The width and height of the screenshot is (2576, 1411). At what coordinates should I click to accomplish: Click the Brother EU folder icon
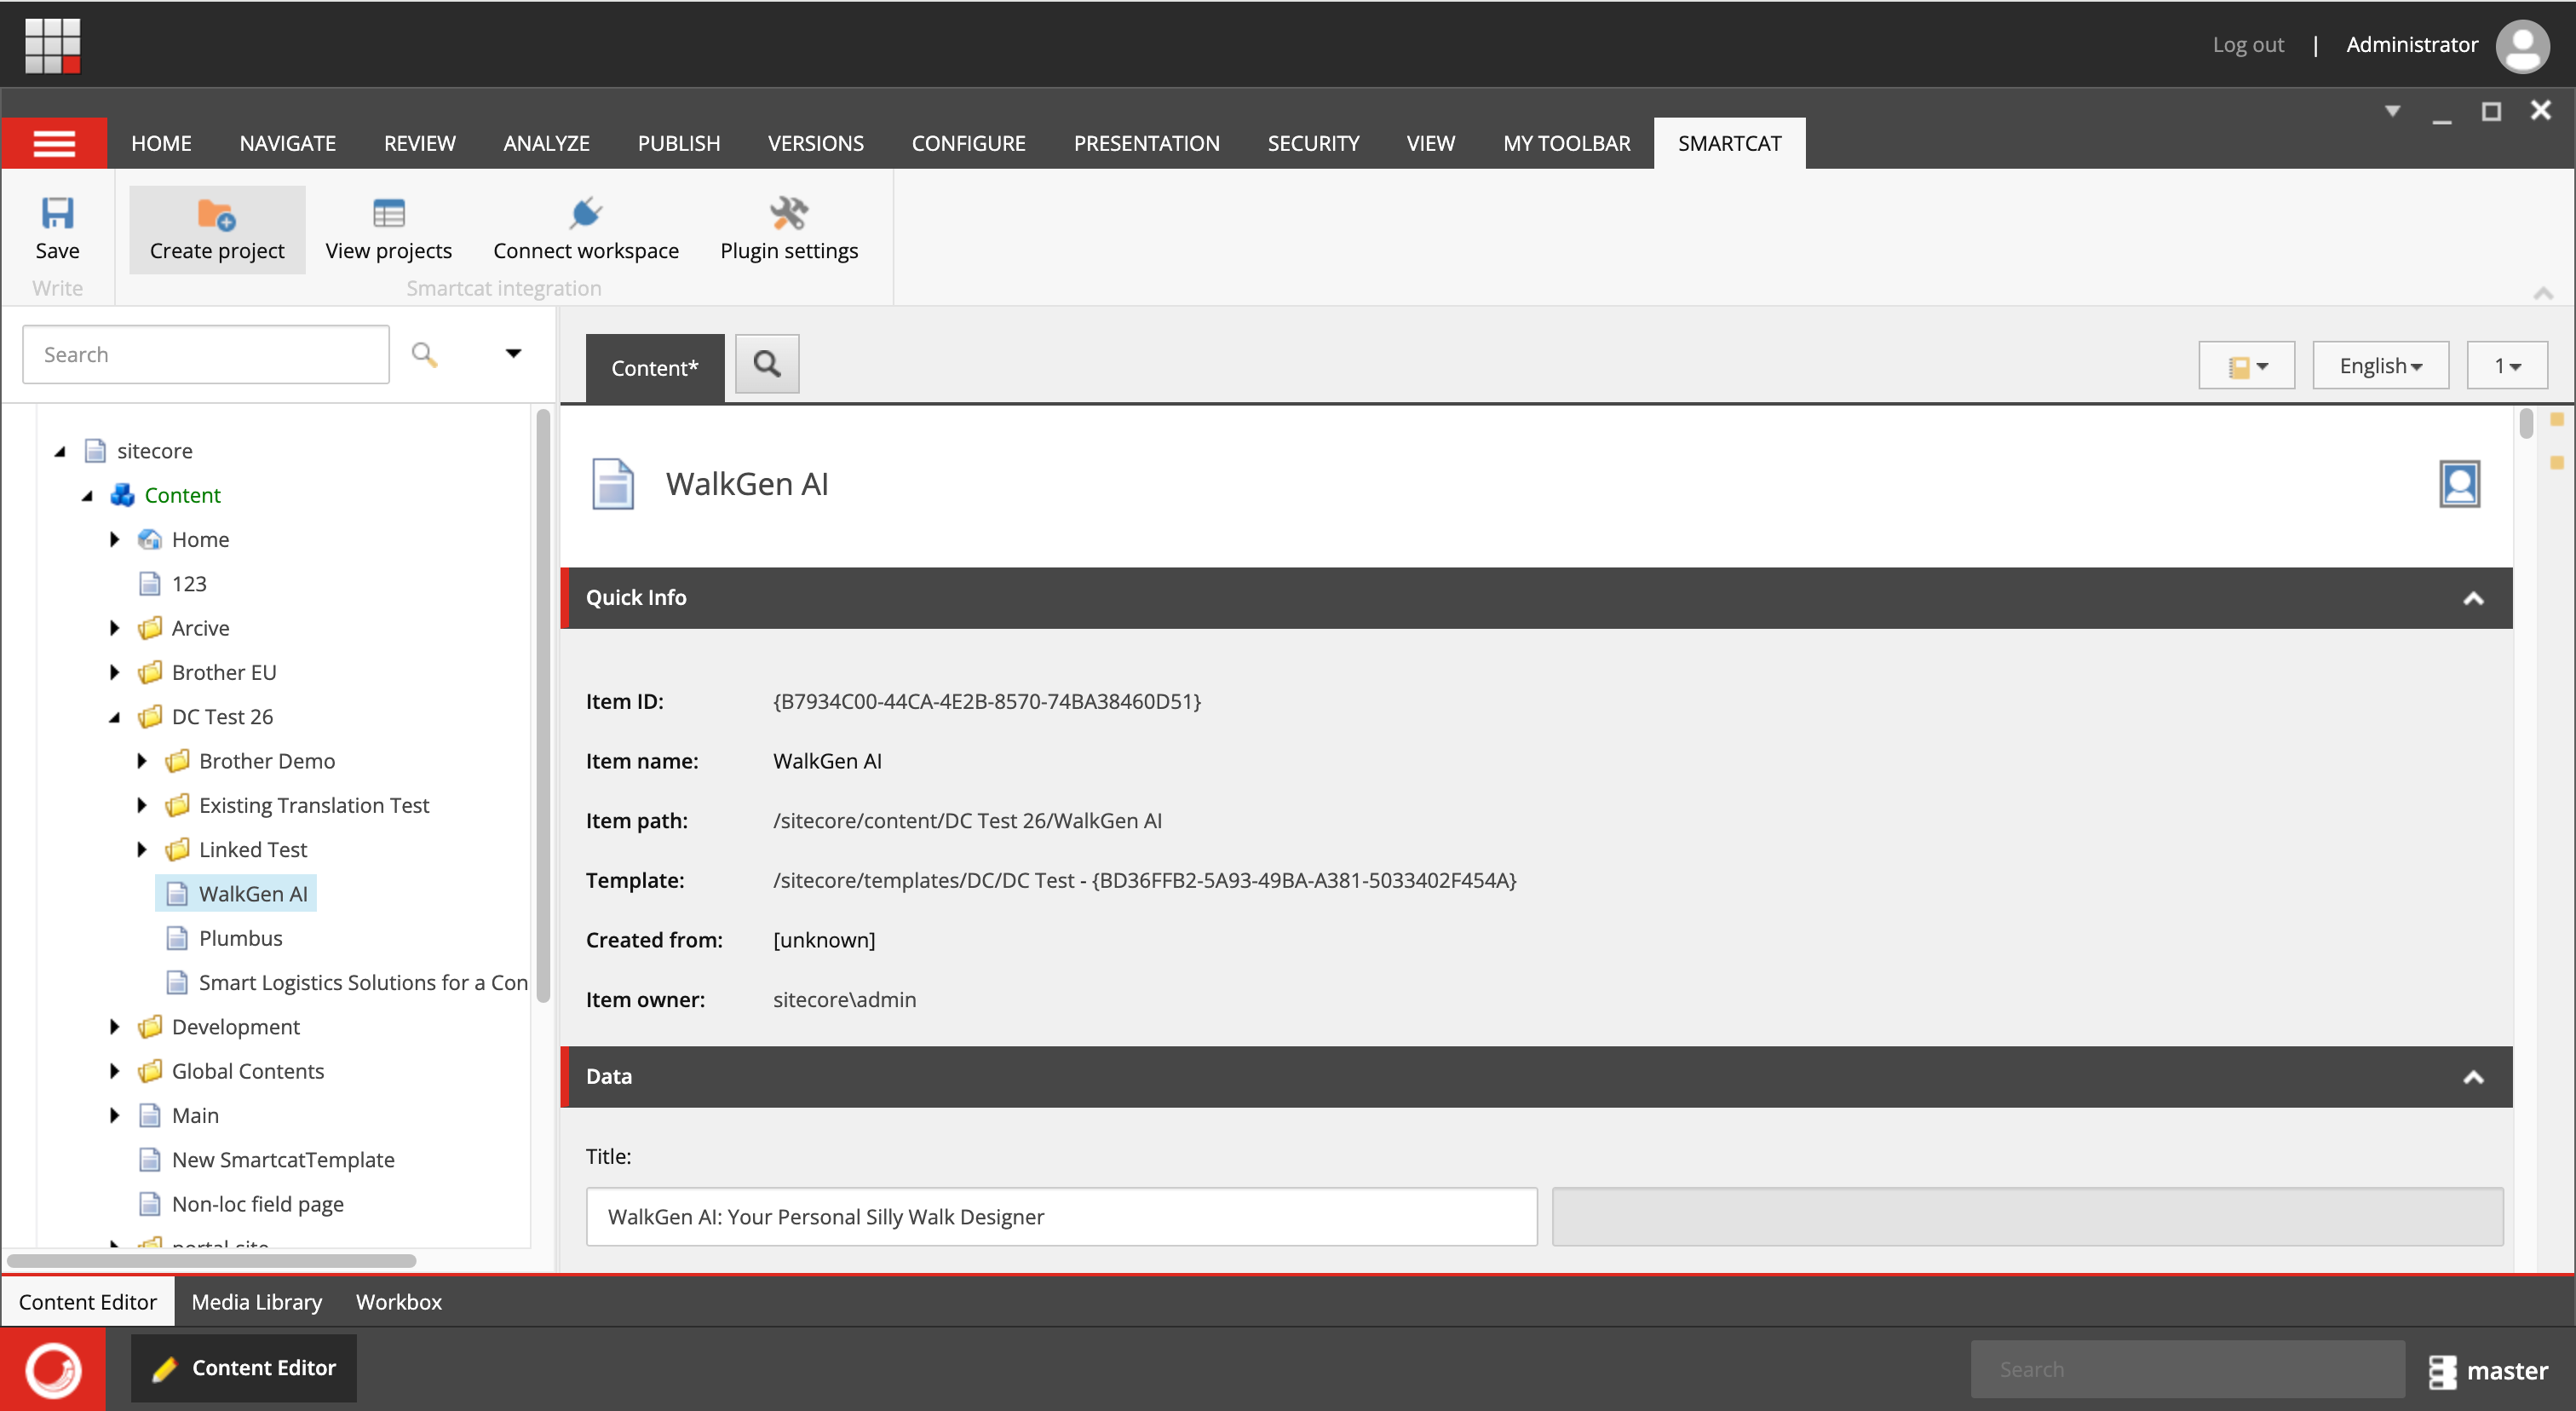pyautogui.click(x=150, y=672)
